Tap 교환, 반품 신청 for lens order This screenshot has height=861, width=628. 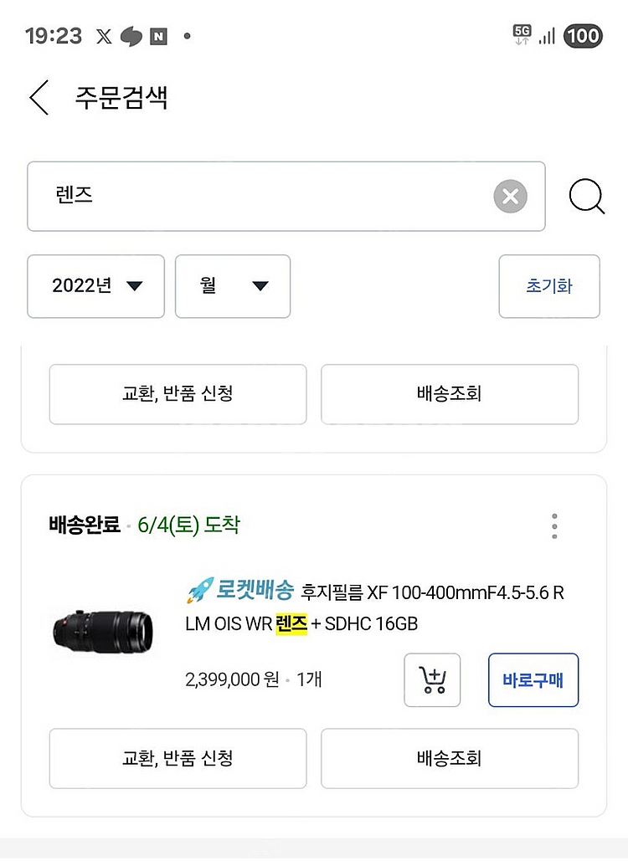pos(178,758)
